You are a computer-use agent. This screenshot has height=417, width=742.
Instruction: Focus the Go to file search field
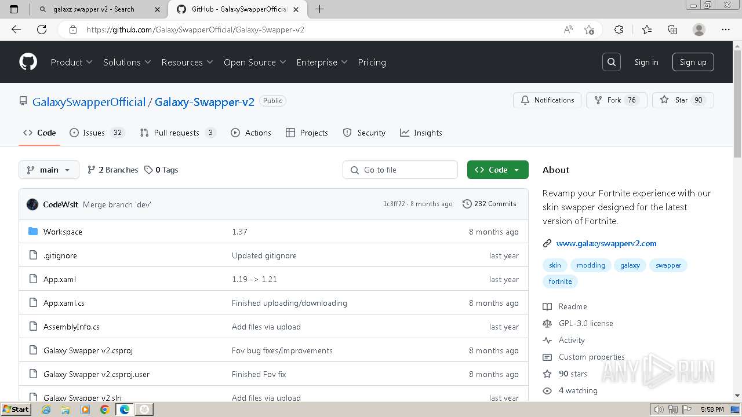click(x=400, y=170)
